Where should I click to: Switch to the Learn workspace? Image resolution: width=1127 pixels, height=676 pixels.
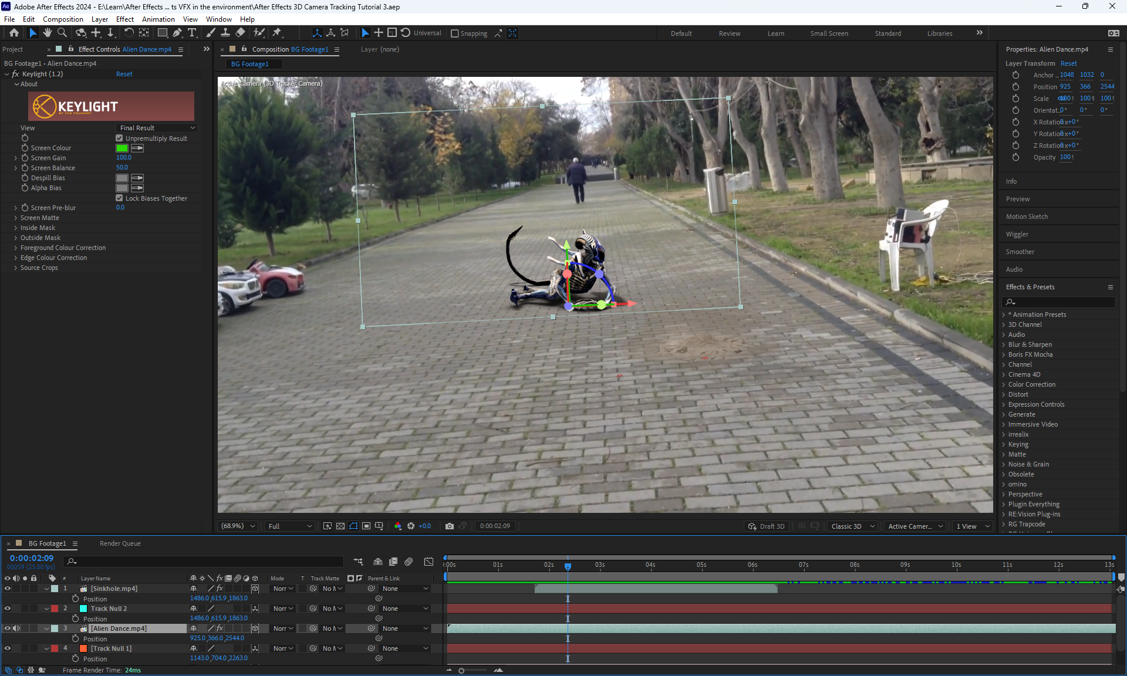click(775, 33)
